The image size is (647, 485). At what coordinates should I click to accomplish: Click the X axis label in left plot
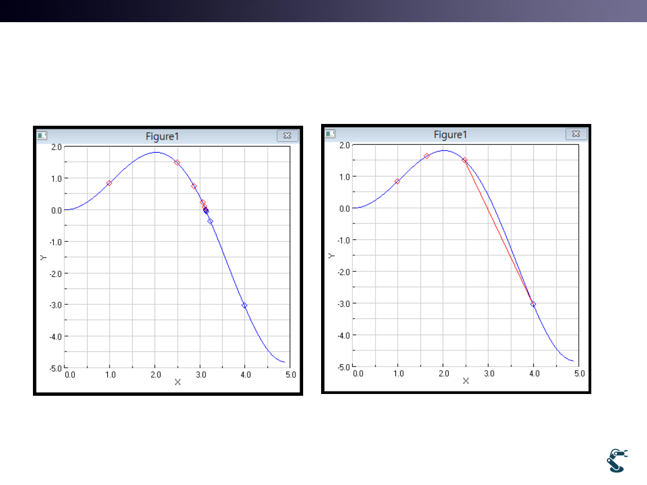pyautogui.click(x=177, y=381)
